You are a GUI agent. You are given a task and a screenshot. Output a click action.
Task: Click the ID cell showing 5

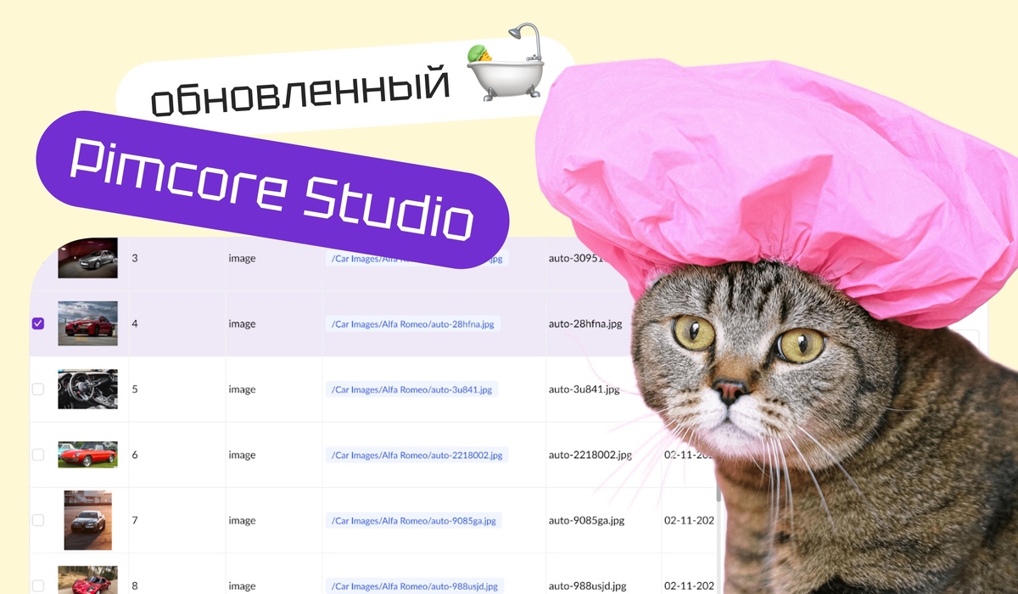176,389
